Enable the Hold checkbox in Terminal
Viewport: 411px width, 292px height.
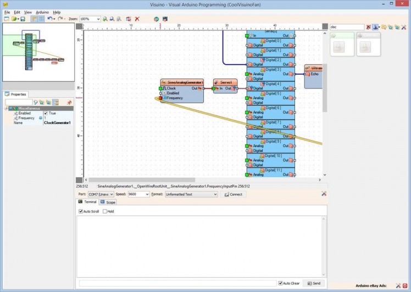pos(105,211)
